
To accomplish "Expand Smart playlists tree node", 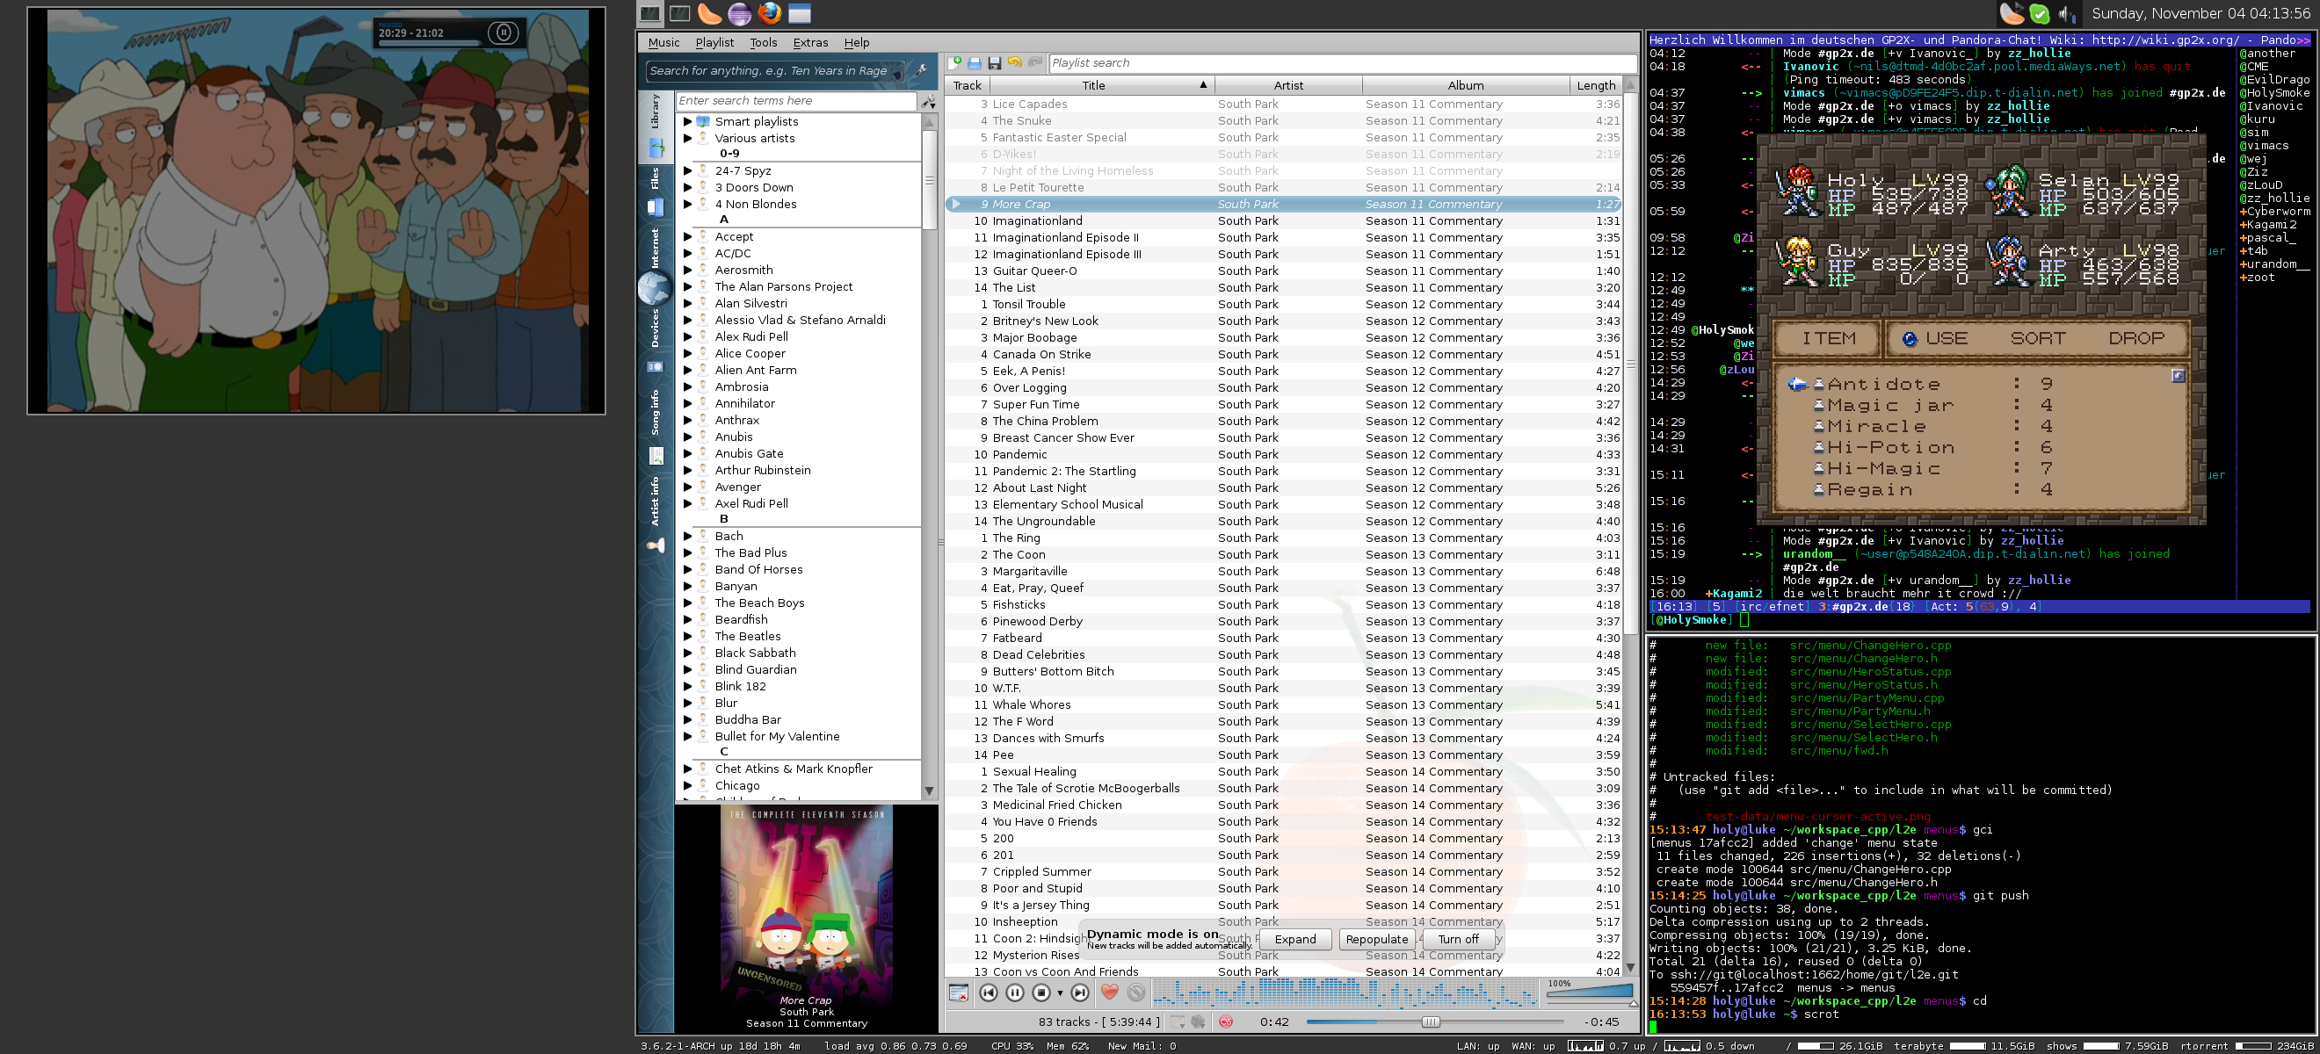I will coord(687,121).
